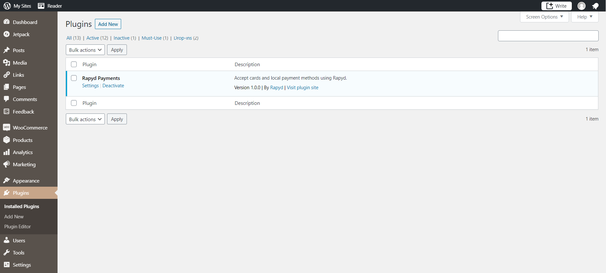This screenshot has width=606, height=273.
Task: Tick the Rapyd Payments plugin checkbox
Action: coord(74,78)
